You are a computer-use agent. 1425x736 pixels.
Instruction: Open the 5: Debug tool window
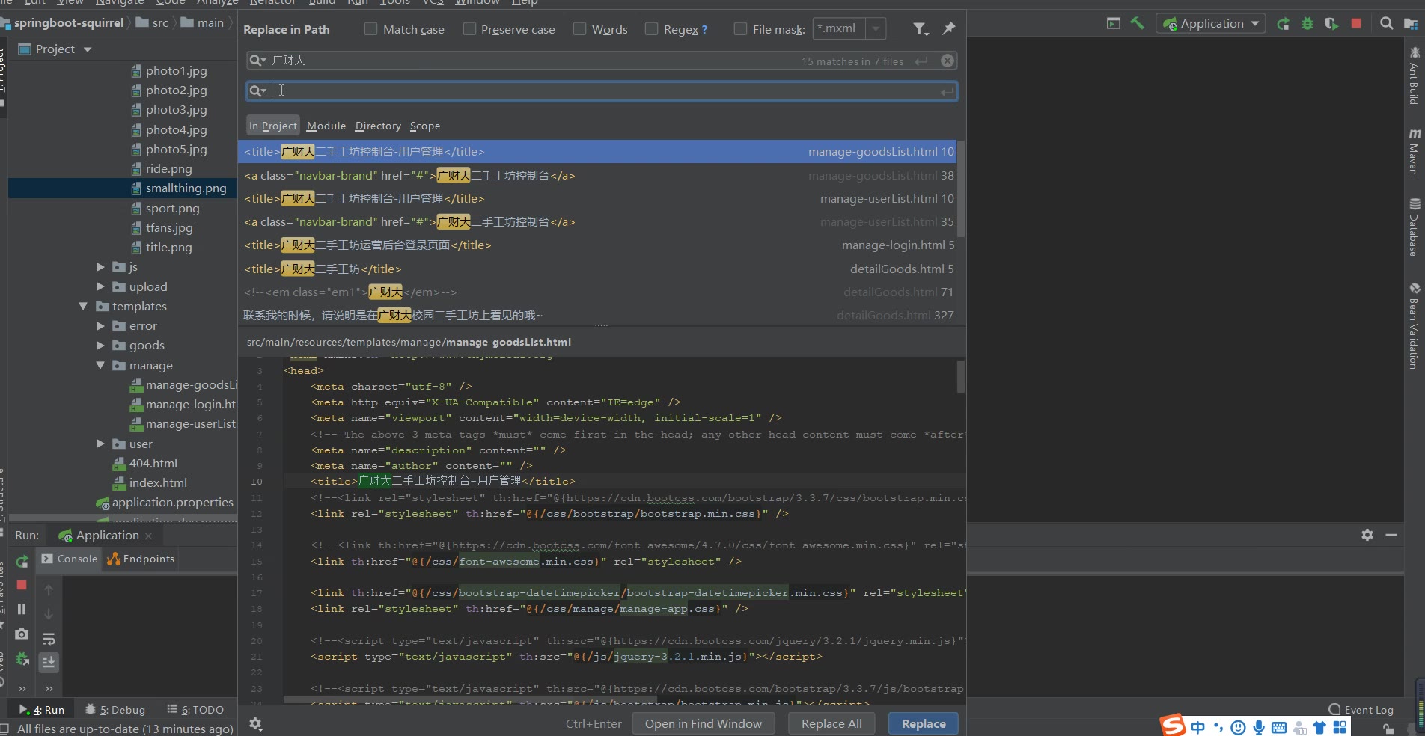click(115, 710)
